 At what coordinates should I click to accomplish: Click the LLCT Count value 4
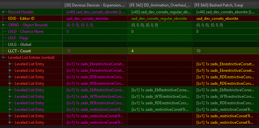tap(132, 51)
